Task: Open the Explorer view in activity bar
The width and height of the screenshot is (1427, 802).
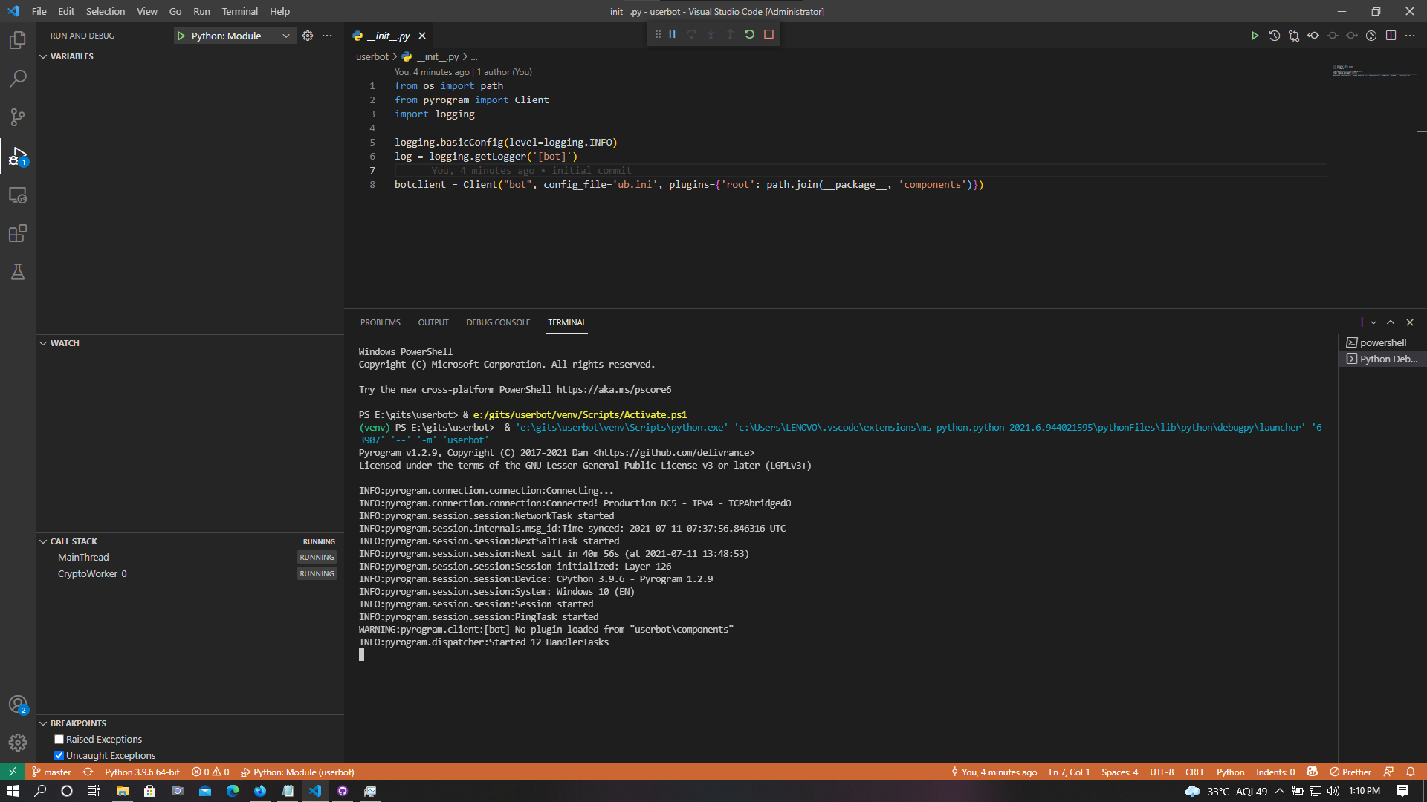Action: tap(18, 40)
